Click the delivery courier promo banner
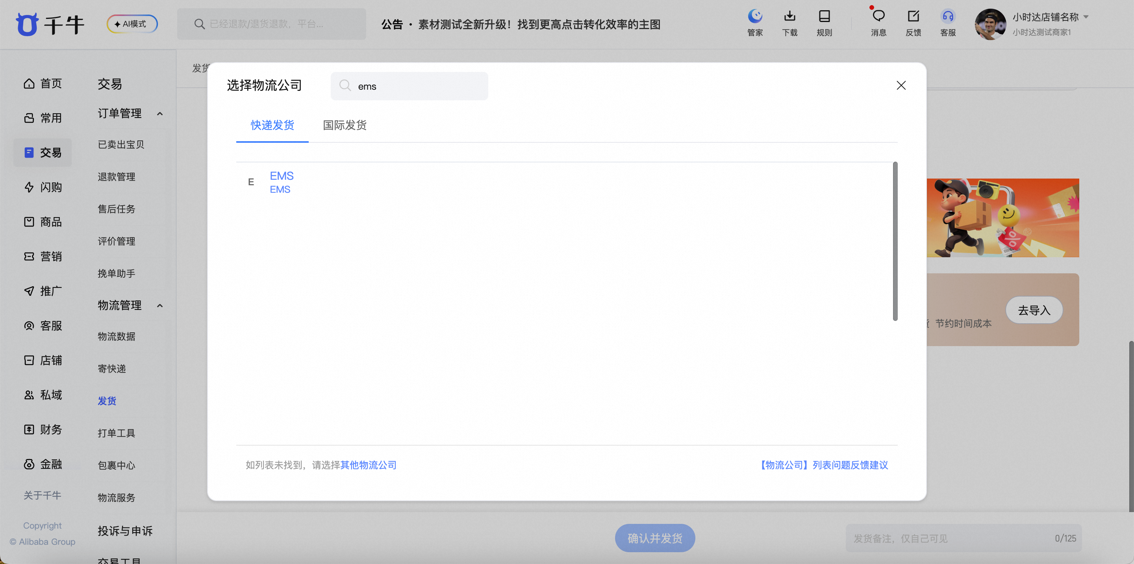 1003,218
